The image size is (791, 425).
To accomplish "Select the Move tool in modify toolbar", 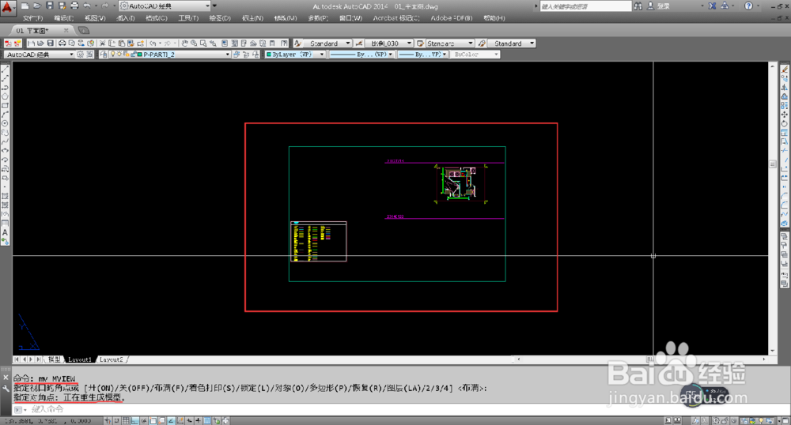I will (x=785, y=115).
